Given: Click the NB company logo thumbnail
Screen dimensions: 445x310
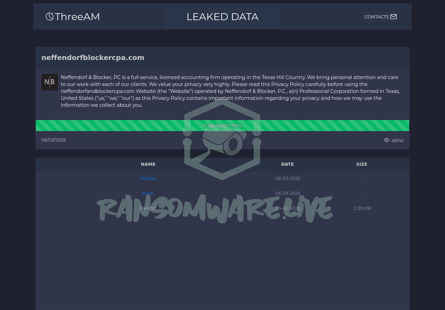Looking at the screenshot, I should [x=50, y=82].
